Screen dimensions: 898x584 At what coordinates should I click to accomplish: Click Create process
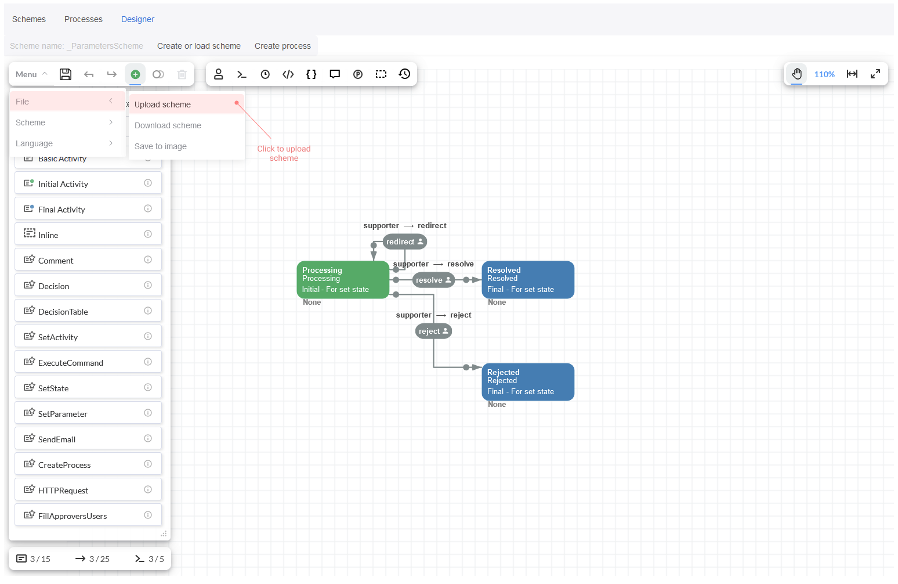(283, 46)
